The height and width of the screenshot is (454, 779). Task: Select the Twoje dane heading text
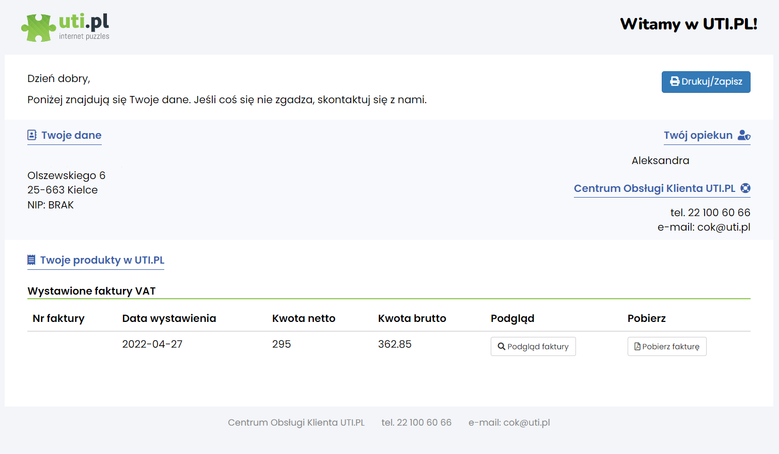[x=71, y=135]
